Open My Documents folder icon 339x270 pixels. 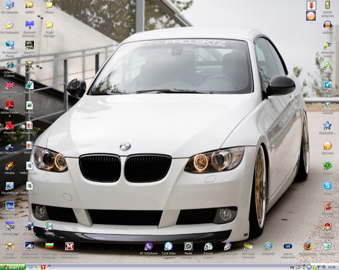pos(10,27)
